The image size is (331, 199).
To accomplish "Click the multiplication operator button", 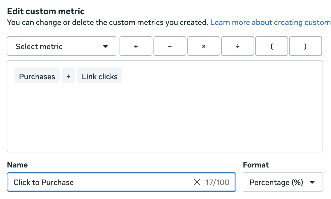I will (204, 46).
